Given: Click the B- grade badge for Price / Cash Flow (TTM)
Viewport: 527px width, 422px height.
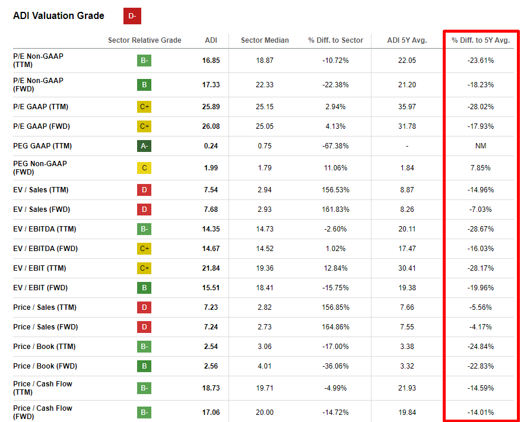Looking at the screenshot, I should coord(144,388).
